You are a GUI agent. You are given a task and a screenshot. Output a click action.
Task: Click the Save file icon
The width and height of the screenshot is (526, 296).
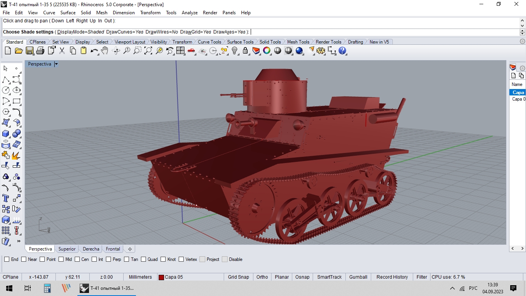30,50
